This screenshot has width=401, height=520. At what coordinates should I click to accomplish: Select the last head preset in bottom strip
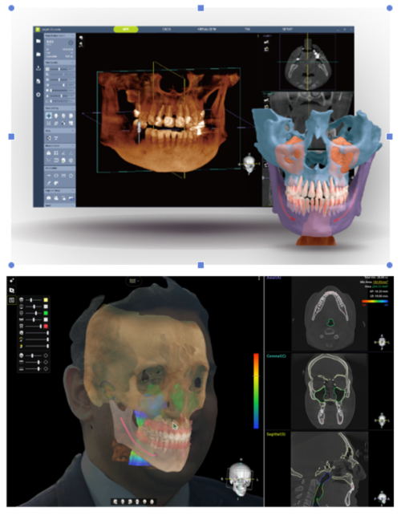[152, 502]
